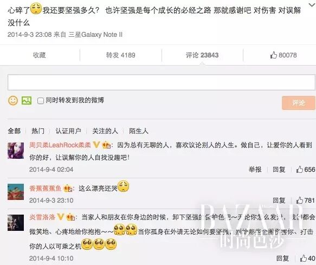The width and height of the screenshot is (316, 265).
Task: Reply to 香蕉蕉蕉鱼's comment via 回复
Action: pos(279,201)
